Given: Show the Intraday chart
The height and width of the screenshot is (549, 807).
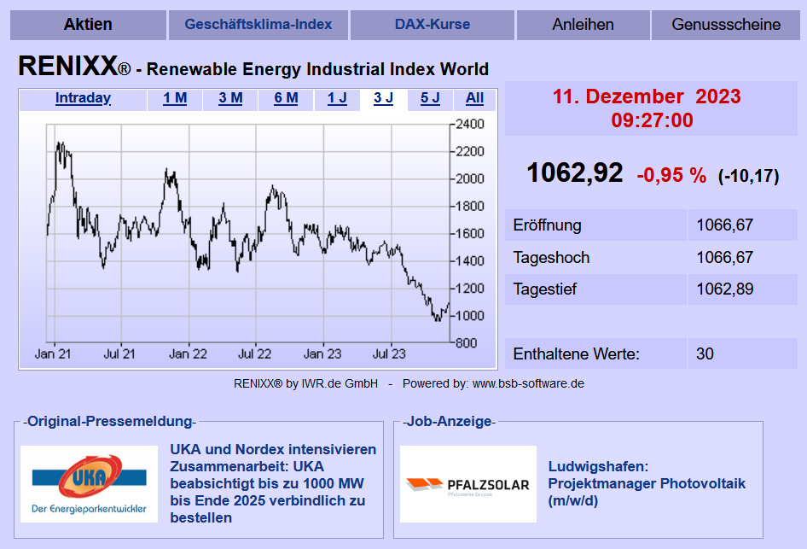Looking at the screenshot, I should point(83,98).
